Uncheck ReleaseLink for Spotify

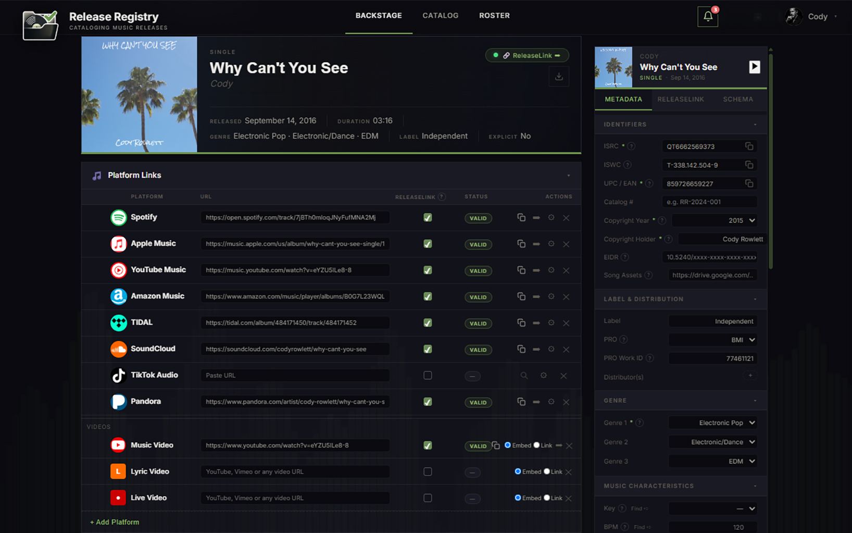click(428, 218)
